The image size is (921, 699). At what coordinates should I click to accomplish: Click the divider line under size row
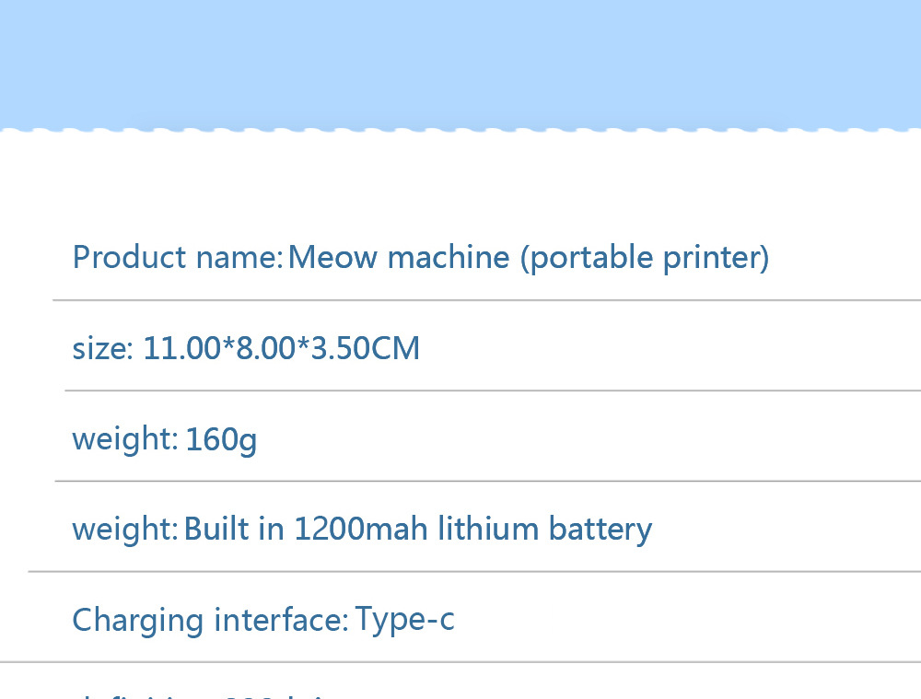(493, 390)
